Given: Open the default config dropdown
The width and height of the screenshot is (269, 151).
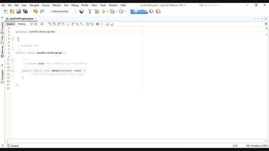Looking at the screenshot, I should pyautogui.click(x=63, y=11).
